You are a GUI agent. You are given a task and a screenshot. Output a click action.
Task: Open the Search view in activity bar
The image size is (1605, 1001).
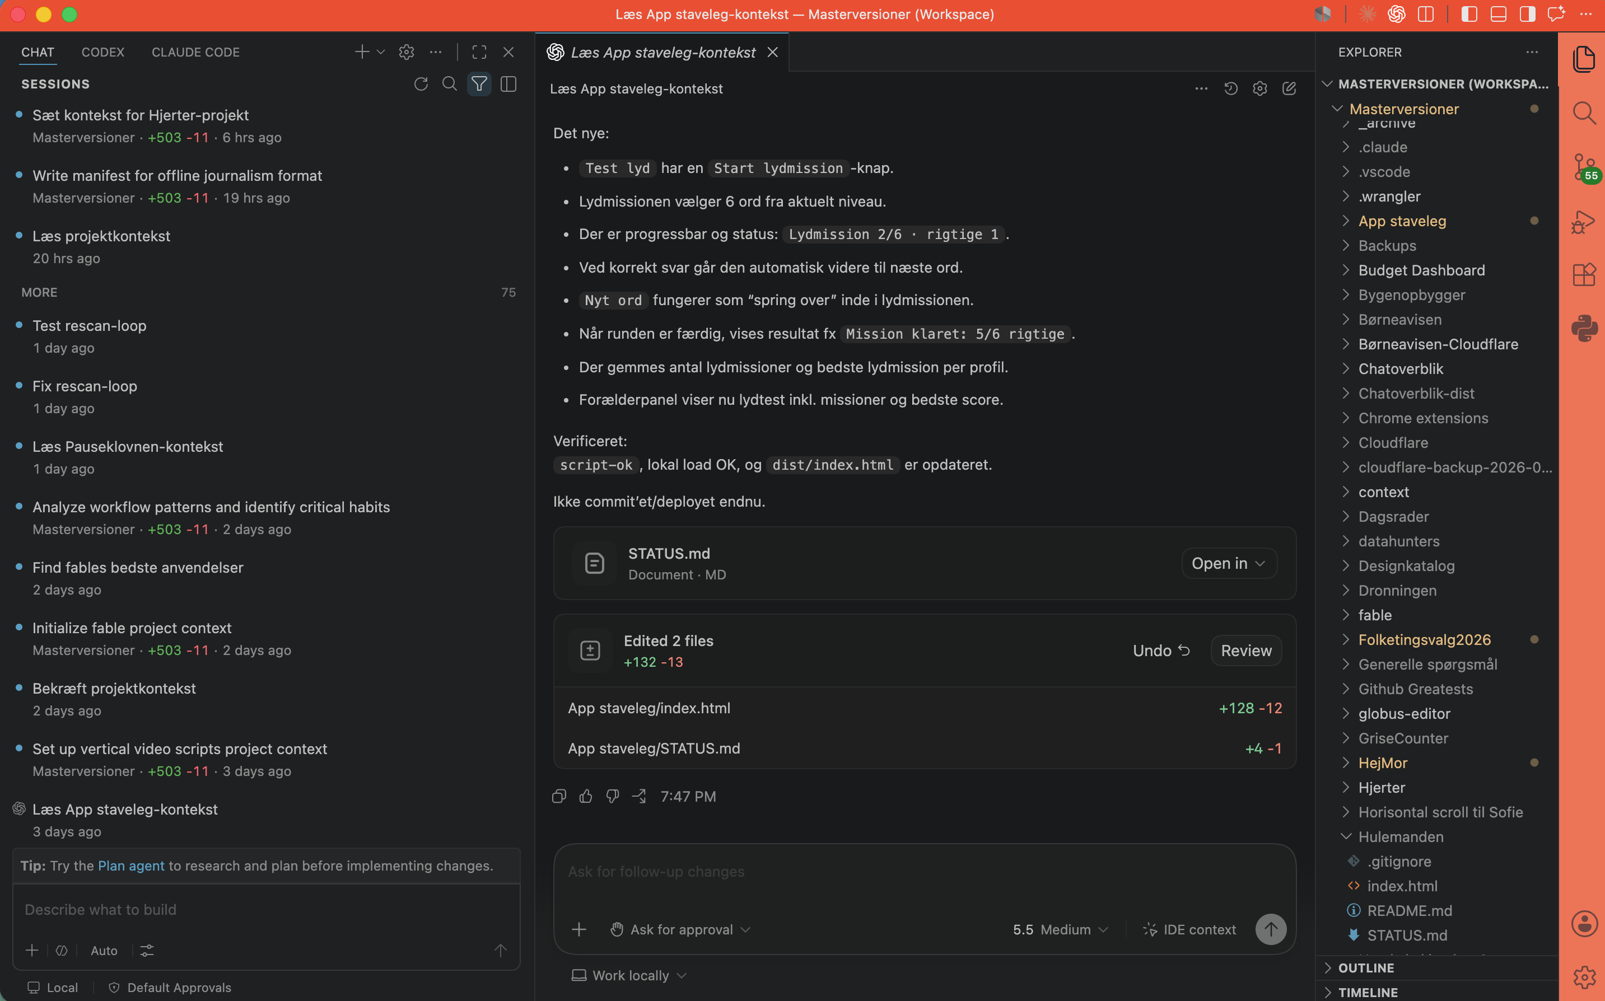1583,113
